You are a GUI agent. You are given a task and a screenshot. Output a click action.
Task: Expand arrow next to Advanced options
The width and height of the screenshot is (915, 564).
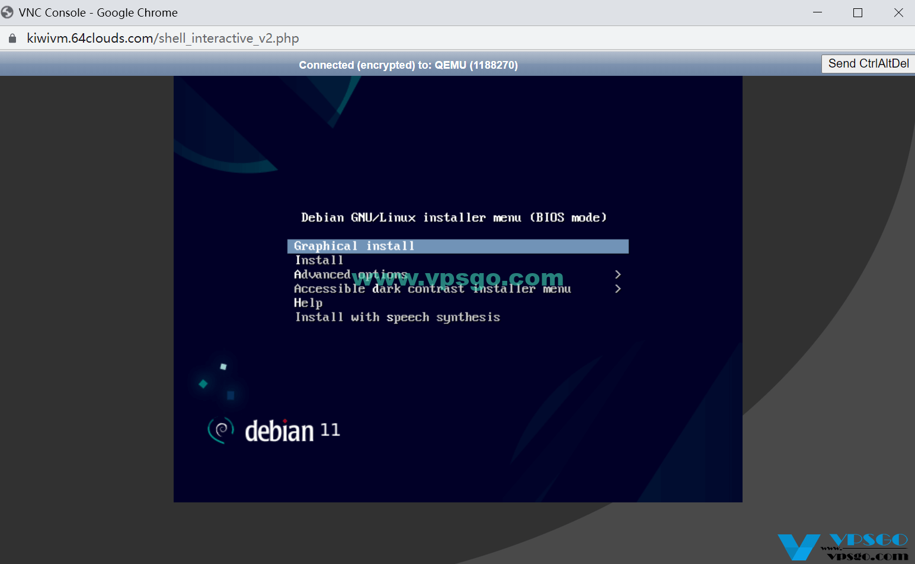tap(618, 274)
